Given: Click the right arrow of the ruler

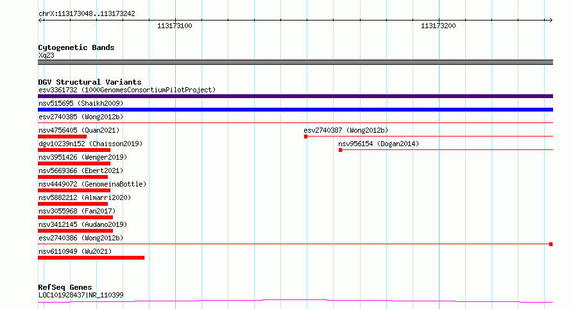Looking at the screenshot, I should (550, 21).
